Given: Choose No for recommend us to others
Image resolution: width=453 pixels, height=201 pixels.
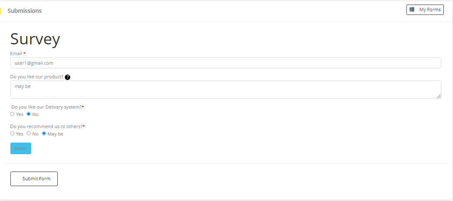Looking at the screenshot, I should click(x=29, y=133).
